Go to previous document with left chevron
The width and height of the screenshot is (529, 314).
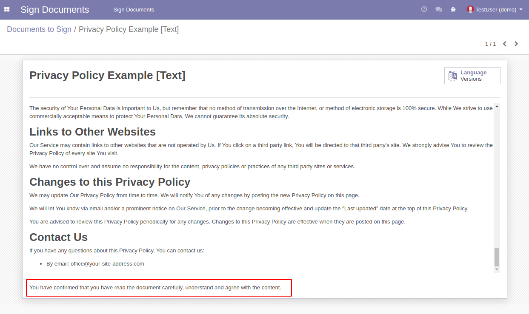pyautogui.click(x=504, y=44)
